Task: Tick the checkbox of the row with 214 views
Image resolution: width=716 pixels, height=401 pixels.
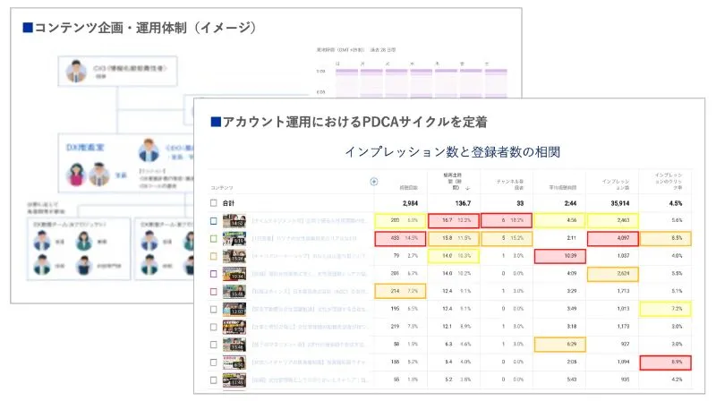Action: [213, 292]
